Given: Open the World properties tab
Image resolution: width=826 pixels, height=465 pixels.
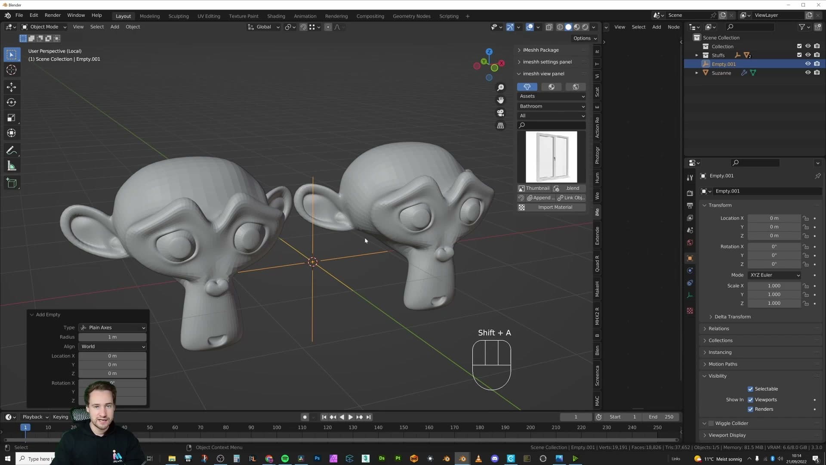Looking at the screenshot, I should (690, 243).
